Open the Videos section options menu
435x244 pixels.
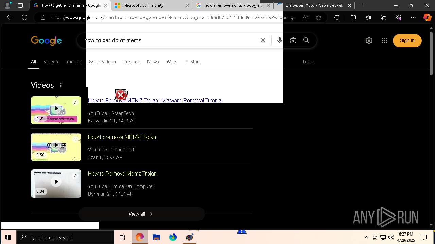[x=61, y=85]
